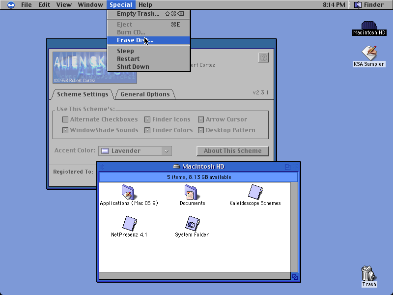Open the Apple menu icon

pyautogui.click(x=11, y=5)
